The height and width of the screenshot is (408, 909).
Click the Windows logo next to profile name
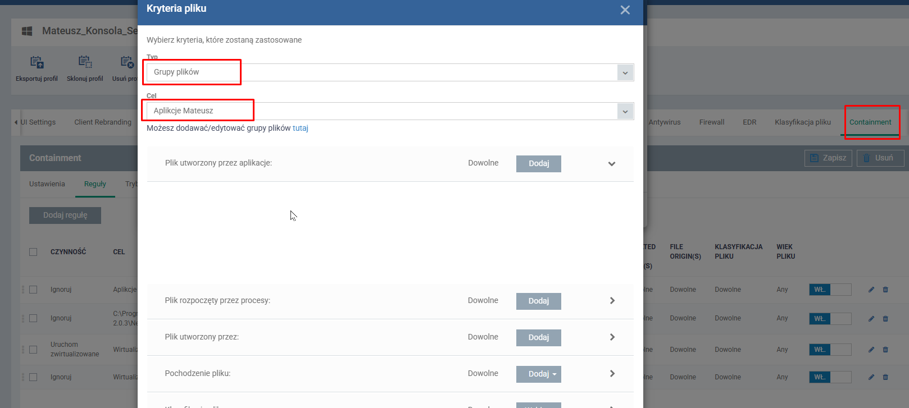click(x=27, y=31)
